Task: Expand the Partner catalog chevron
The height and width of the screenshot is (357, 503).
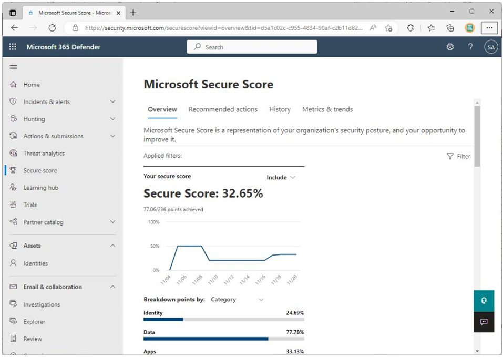Action: point(112,222)
